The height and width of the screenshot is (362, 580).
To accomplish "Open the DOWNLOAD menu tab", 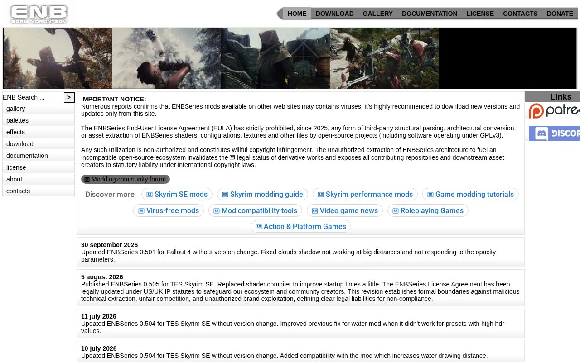I will (x=334, y=14).
